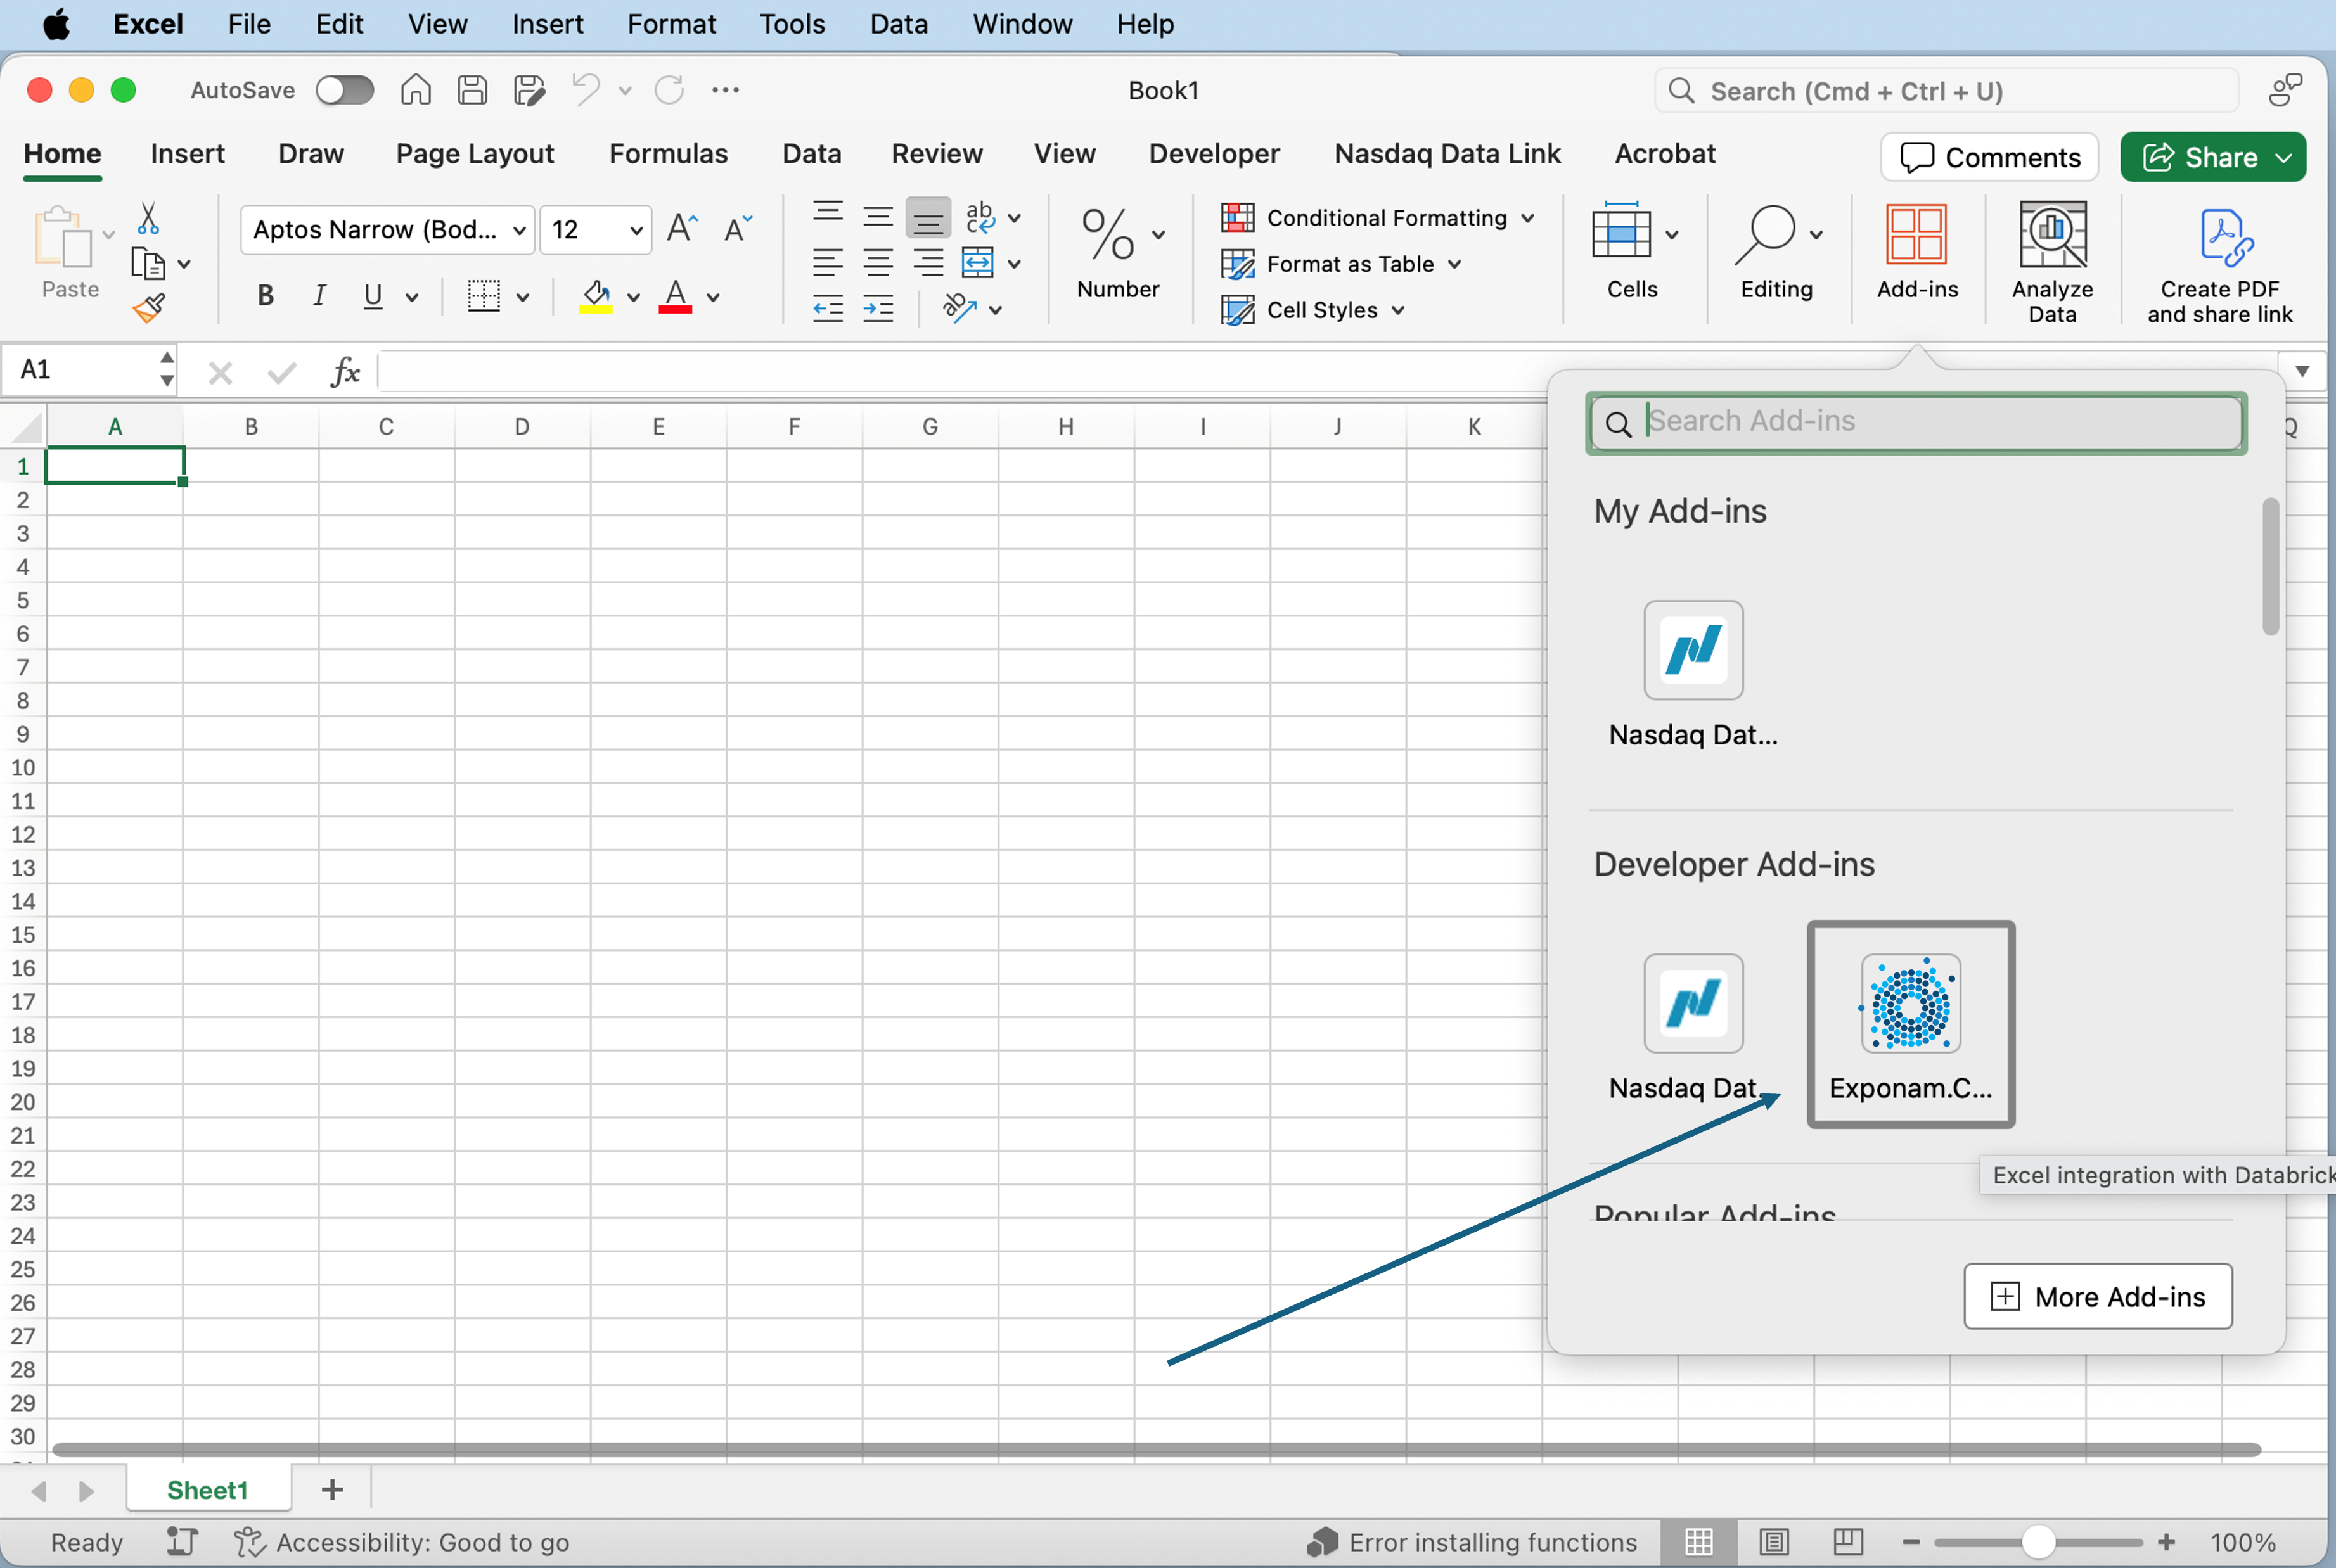Viewport: 2336px width, 1568px height.
Task: Open Nasdaq add-in under My Add-ins
Action: 1693,674
